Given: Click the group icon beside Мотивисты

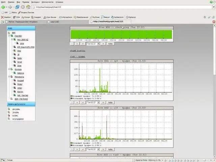Looking at the screenshot, I should pyautogui.click(x=11, y=77).
